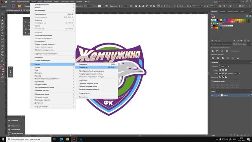Click the purple fill swatch in control bar

click(14, 6)
